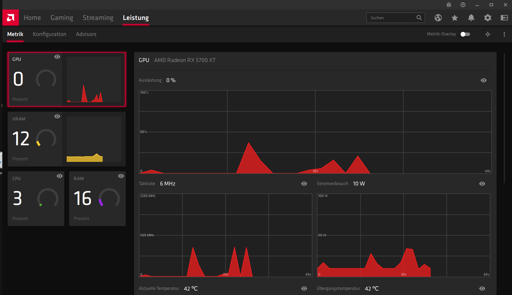
Task: Click the search magnifier icon
Action: pyautogui.click(x=419, y=18)
